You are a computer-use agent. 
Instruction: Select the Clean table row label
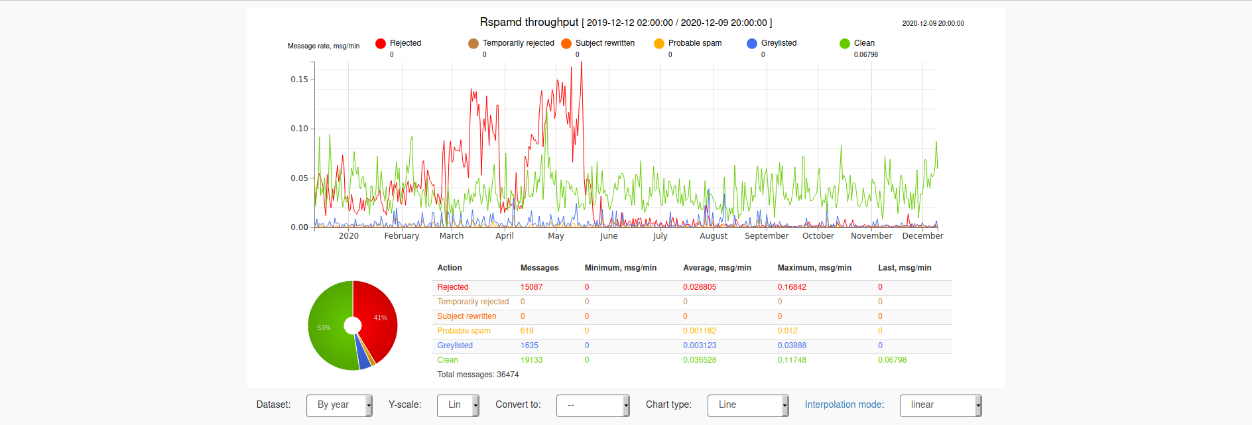448,360
